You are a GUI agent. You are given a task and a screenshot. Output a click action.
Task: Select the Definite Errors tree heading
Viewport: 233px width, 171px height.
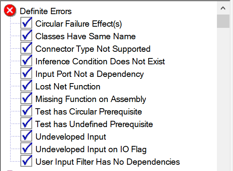tap(46, 11)
